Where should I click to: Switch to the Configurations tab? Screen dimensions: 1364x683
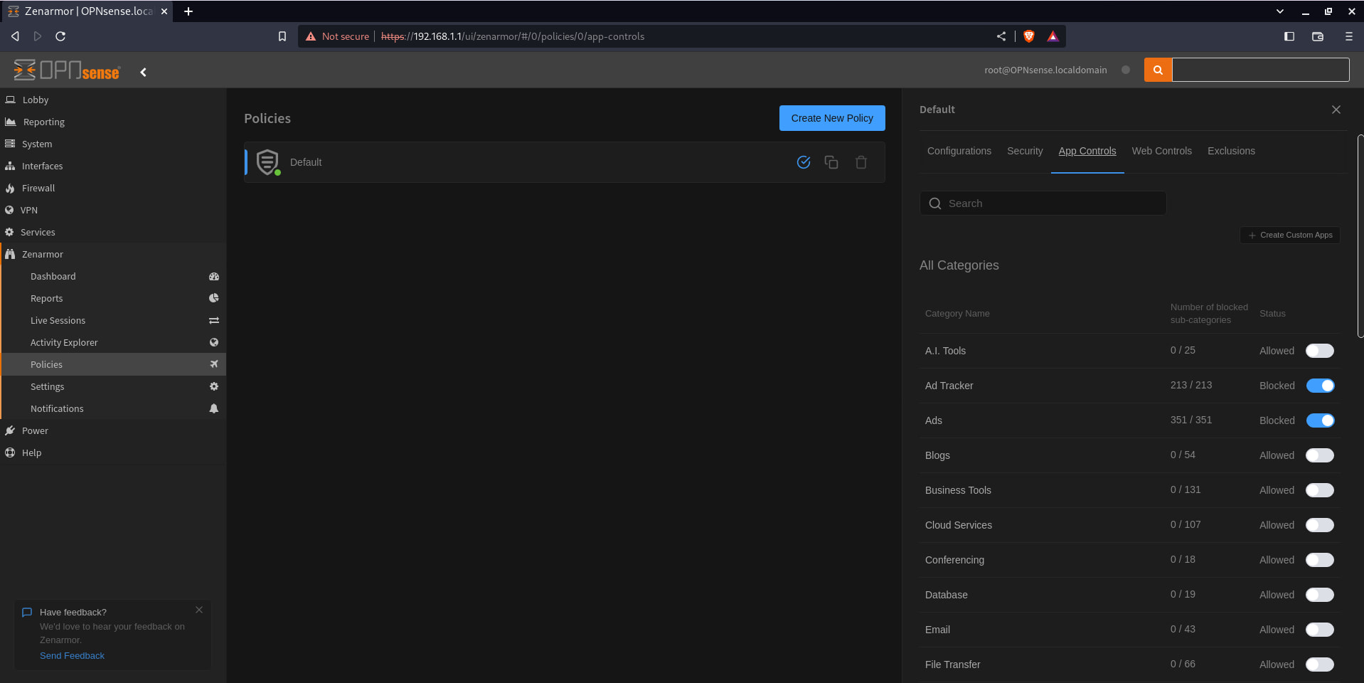tap(959, 151)
